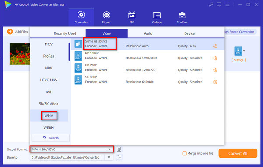Select Same as source WMV8 profile

click(x=148, y=44)
